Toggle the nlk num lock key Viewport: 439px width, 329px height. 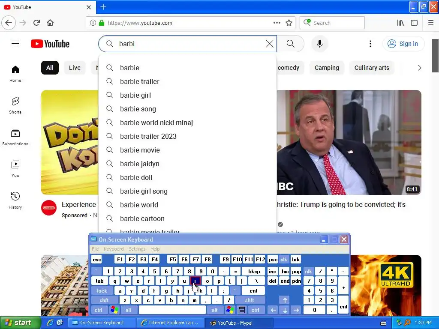coord(309,271)
